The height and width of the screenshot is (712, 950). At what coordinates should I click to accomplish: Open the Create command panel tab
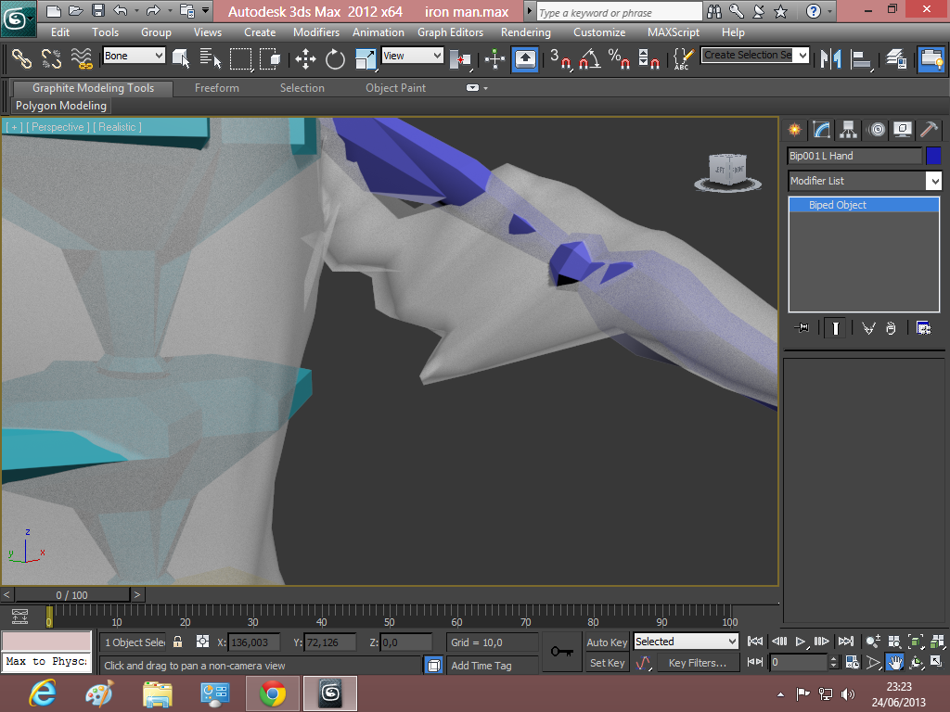[794, 129]
